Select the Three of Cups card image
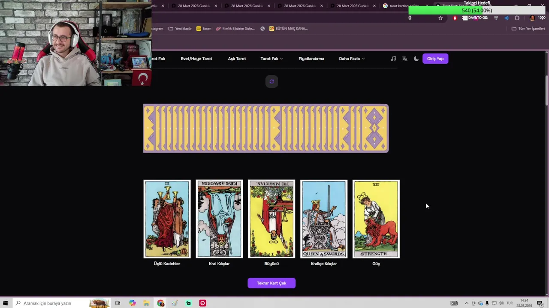The width and height of the screenshot is (549, 308). click(x=167, y=219)
